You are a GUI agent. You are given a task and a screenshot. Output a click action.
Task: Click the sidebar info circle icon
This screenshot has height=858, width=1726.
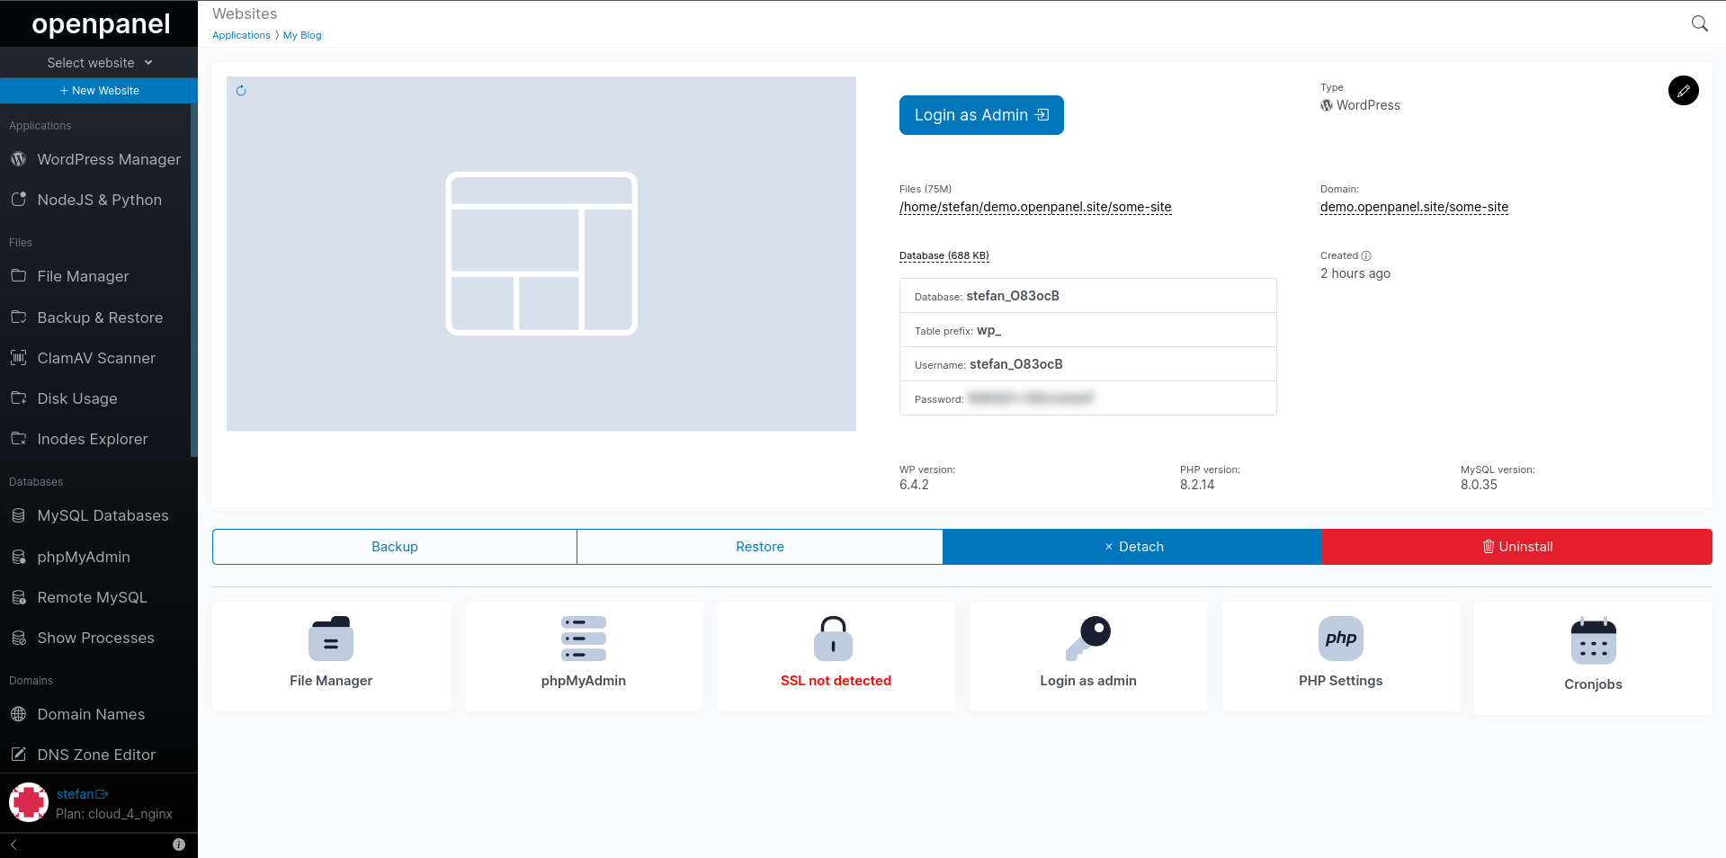click(x=179, y=845)
